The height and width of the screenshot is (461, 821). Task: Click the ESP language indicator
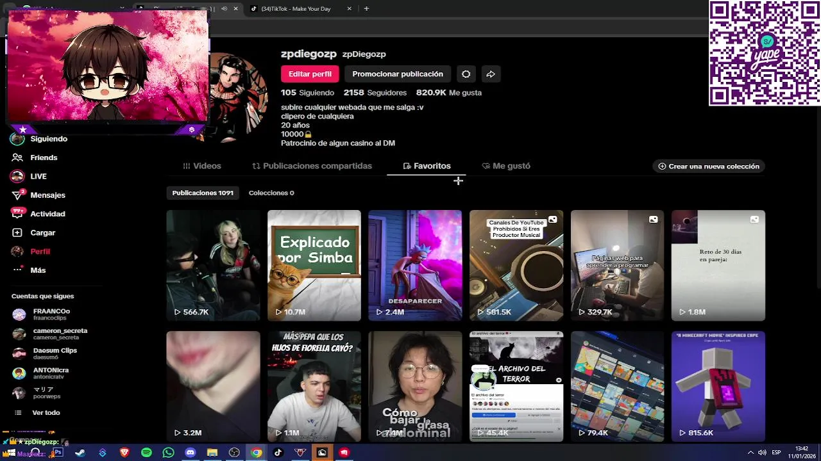(x=776, y=453)
